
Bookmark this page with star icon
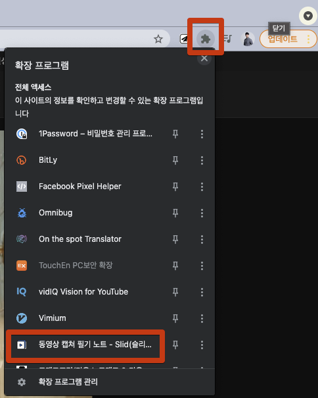(158, 39)
